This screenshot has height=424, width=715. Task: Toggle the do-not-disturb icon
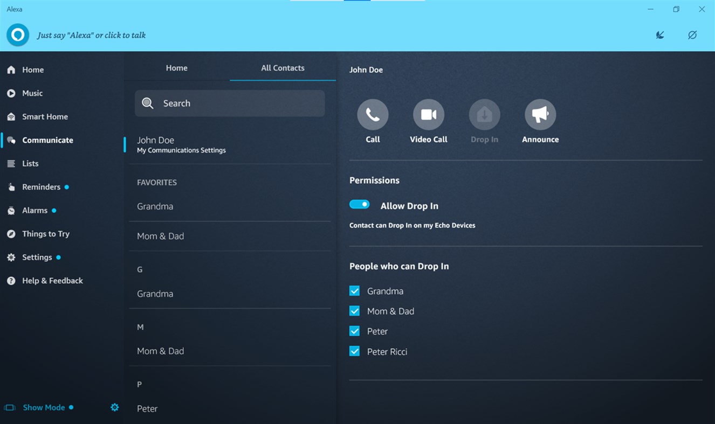click(x=692, y=34)
